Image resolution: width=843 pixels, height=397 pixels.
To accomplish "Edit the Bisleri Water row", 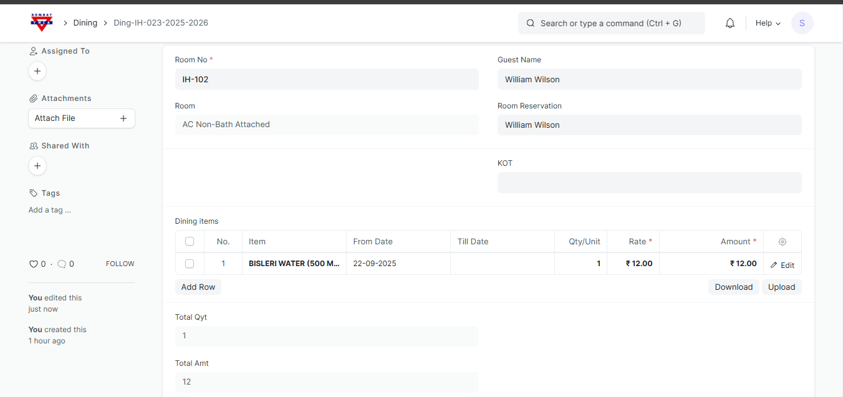I will 783,265.
